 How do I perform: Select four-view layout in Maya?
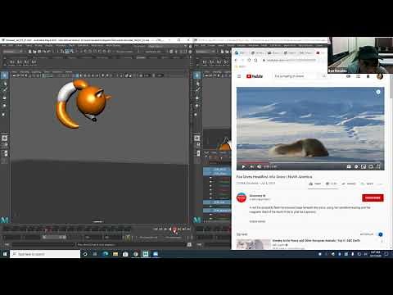(x=5, y=145)
